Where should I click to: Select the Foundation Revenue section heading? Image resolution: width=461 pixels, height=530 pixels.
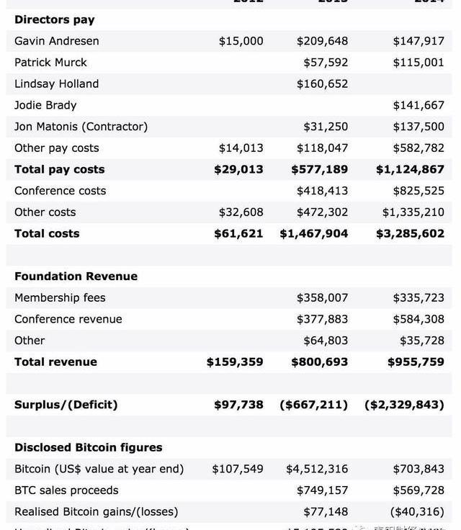pos(76,277)
